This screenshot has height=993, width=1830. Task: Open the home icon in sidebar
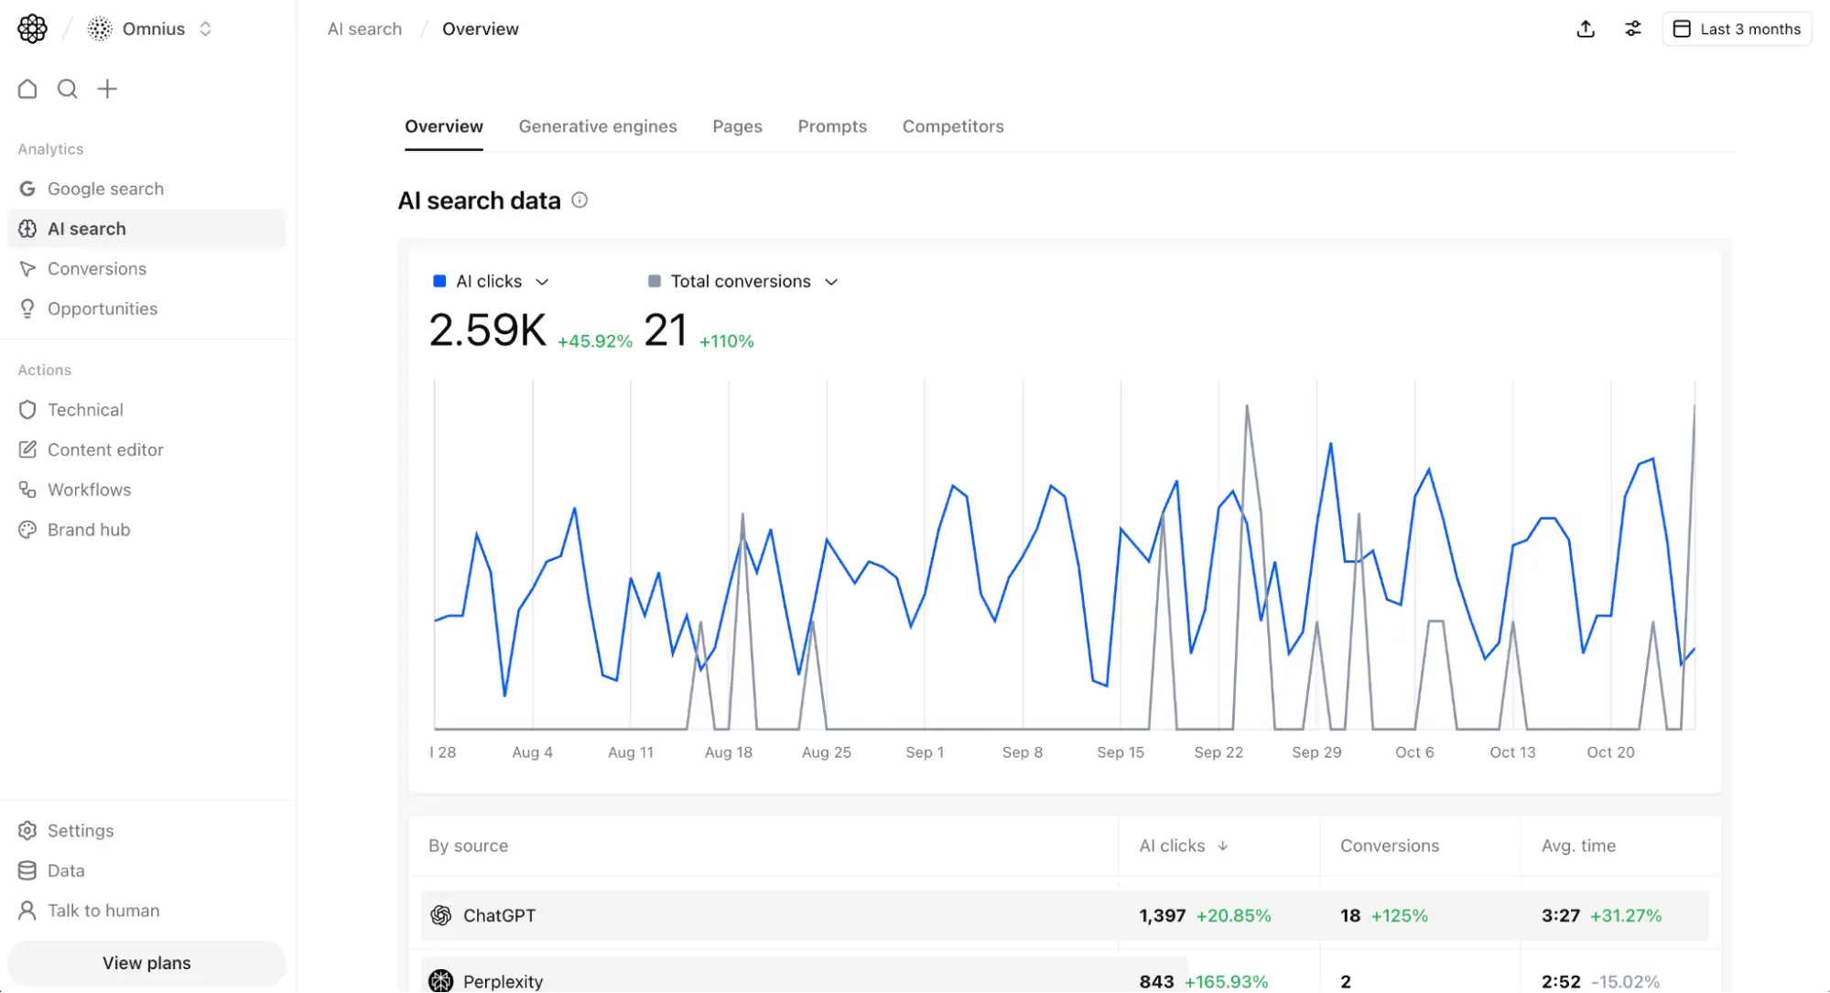[x=27, y=88]
